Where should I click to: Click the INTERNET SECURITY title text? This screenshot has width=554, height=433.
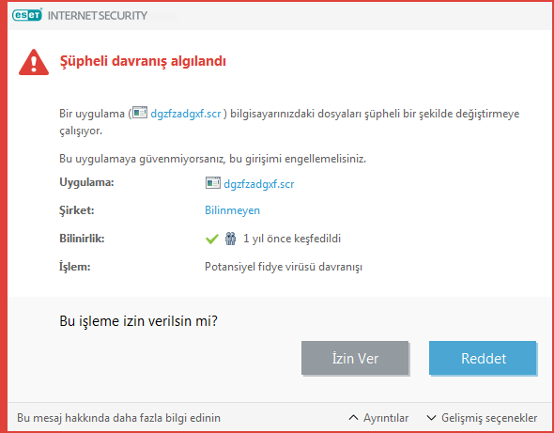click(x=97, y=16)
